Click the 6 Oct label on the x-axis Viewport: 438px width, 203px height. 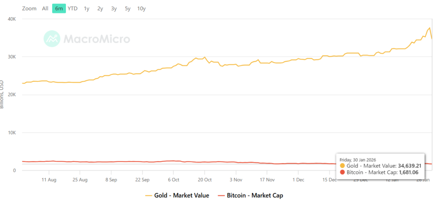tap(174, 180)
